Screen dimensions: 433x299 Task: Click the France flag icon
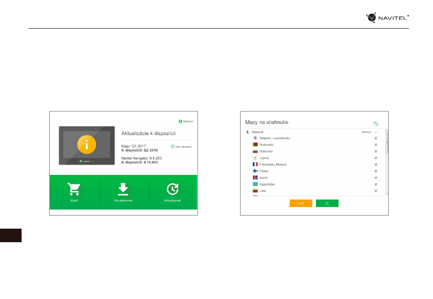(x=255, y=164)
